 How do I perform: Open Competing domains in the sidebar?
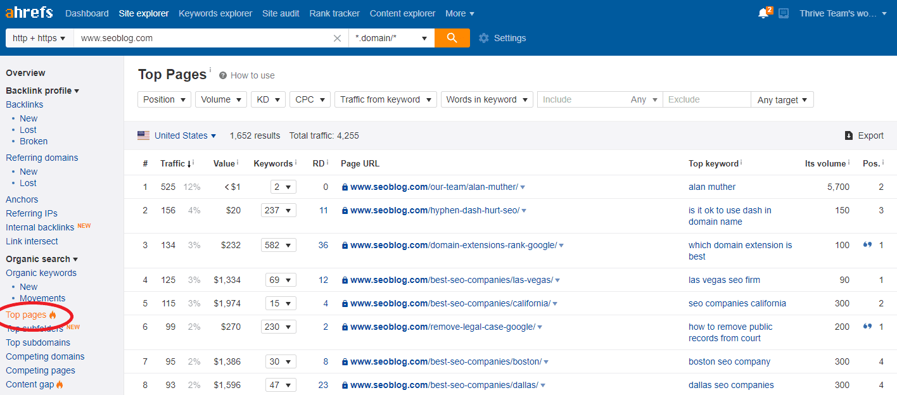[45, 356]
